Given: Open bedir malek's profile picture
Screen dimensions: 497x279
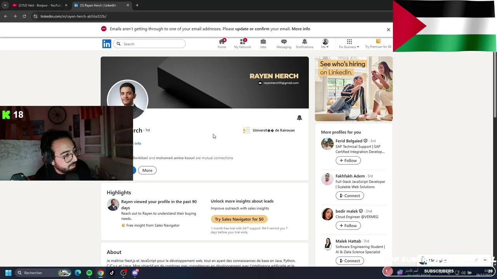Looking at the screenshot, I should point(327,214).
